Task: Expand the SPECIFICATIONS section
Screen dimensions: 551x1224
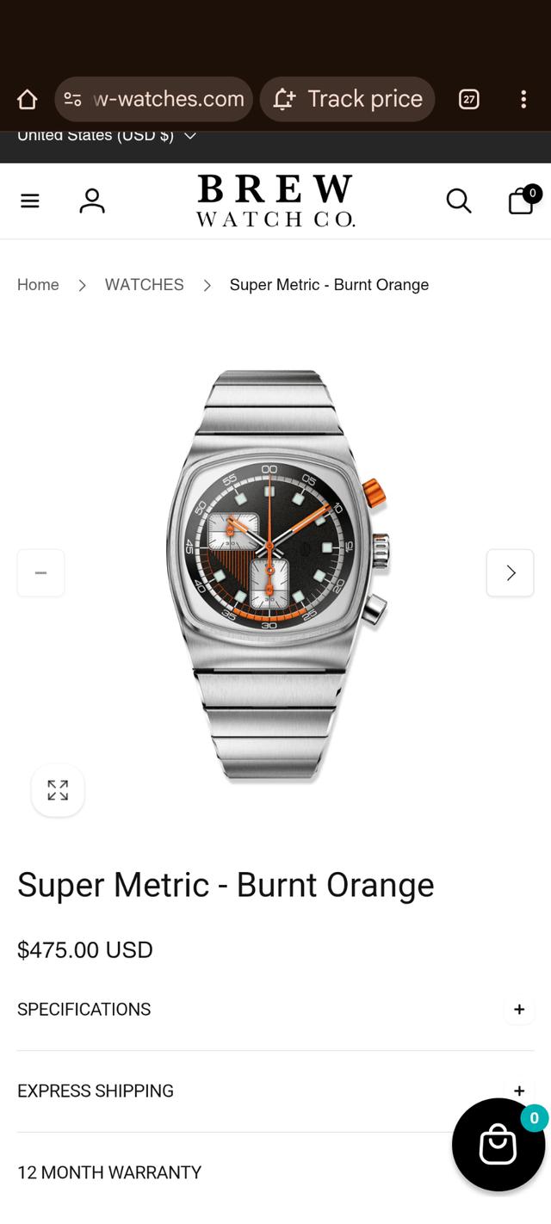Action: point(275,1010)
